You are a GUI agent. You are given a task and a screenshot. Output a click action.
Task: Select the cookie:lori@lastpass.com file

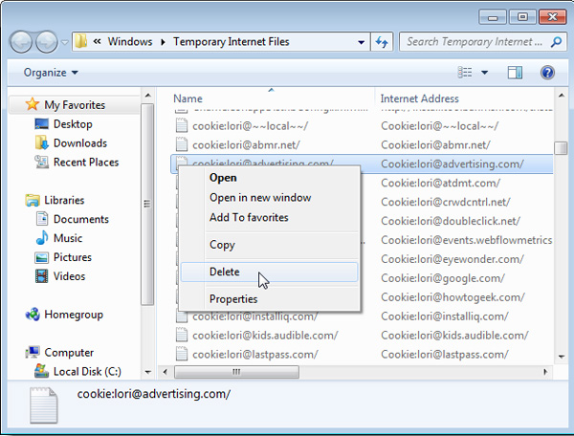click(255, 354)
